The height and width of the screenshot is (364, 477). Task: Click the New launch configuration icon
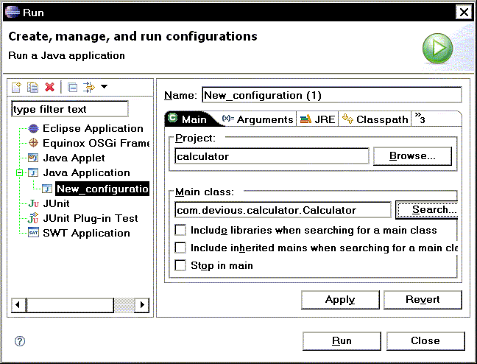click(16, 87)
